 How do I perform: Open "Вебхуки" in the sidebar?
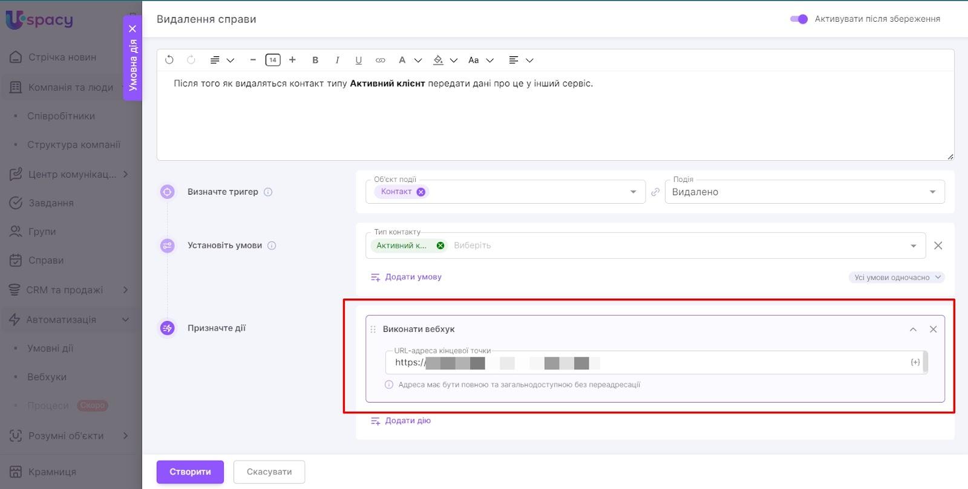coord(47,377)
